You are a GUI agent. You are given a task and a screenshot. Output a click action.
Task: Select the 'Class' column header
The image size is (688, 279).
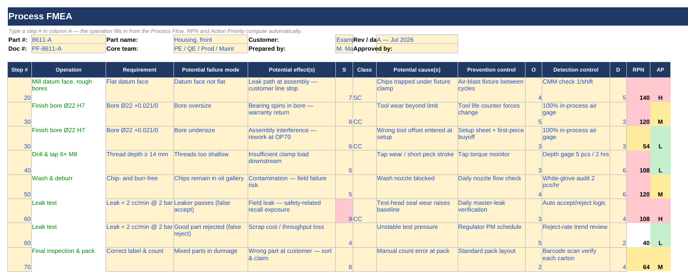coord(365,69)
